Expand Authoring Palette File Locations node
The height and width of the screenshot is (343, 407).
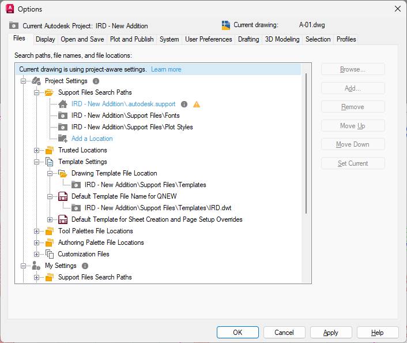click(36, 243)
